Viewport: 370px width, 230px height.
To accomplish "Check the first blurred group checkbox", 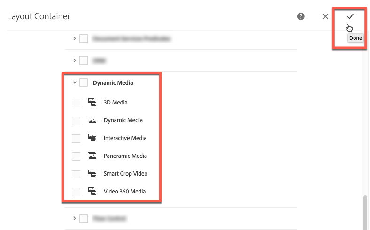I will point(84,38).
